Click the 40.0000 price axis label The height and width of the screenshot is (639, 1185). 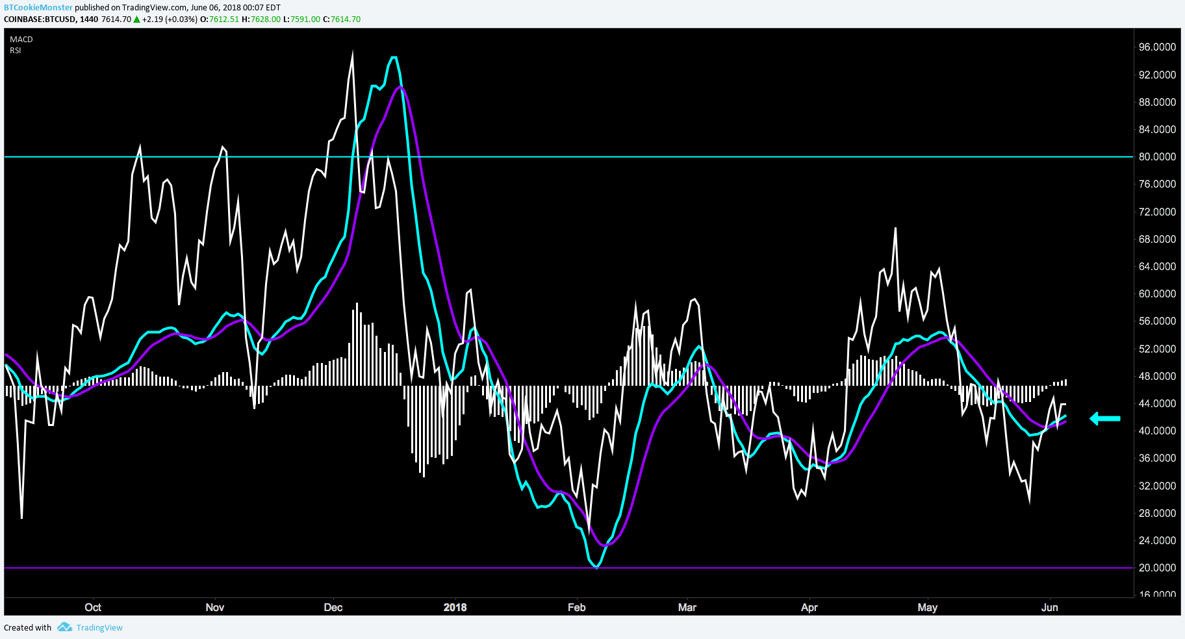pyautogui.click(x=1157, y=431)
